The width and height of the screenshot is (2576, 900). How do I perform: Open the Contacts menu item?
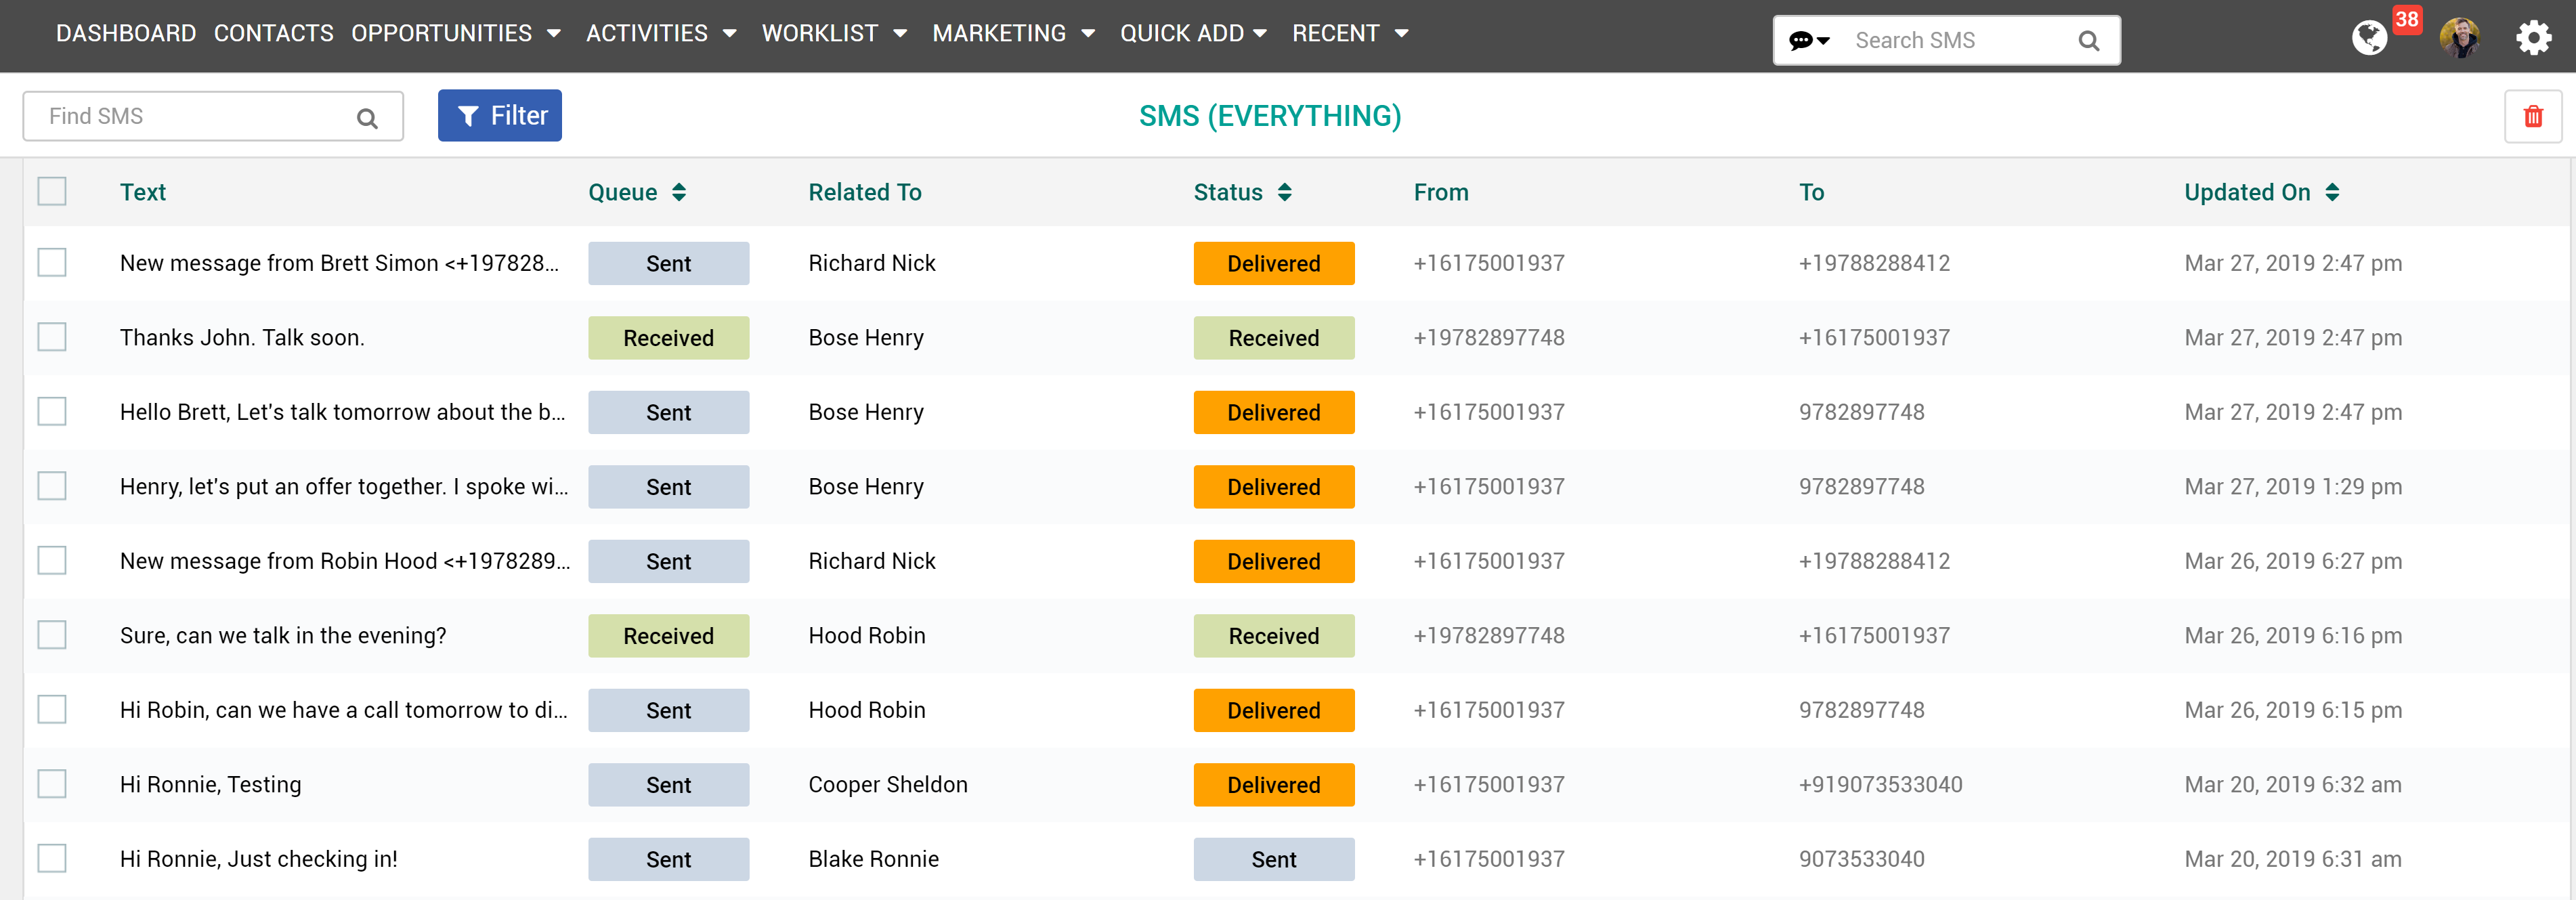[273, 33]
